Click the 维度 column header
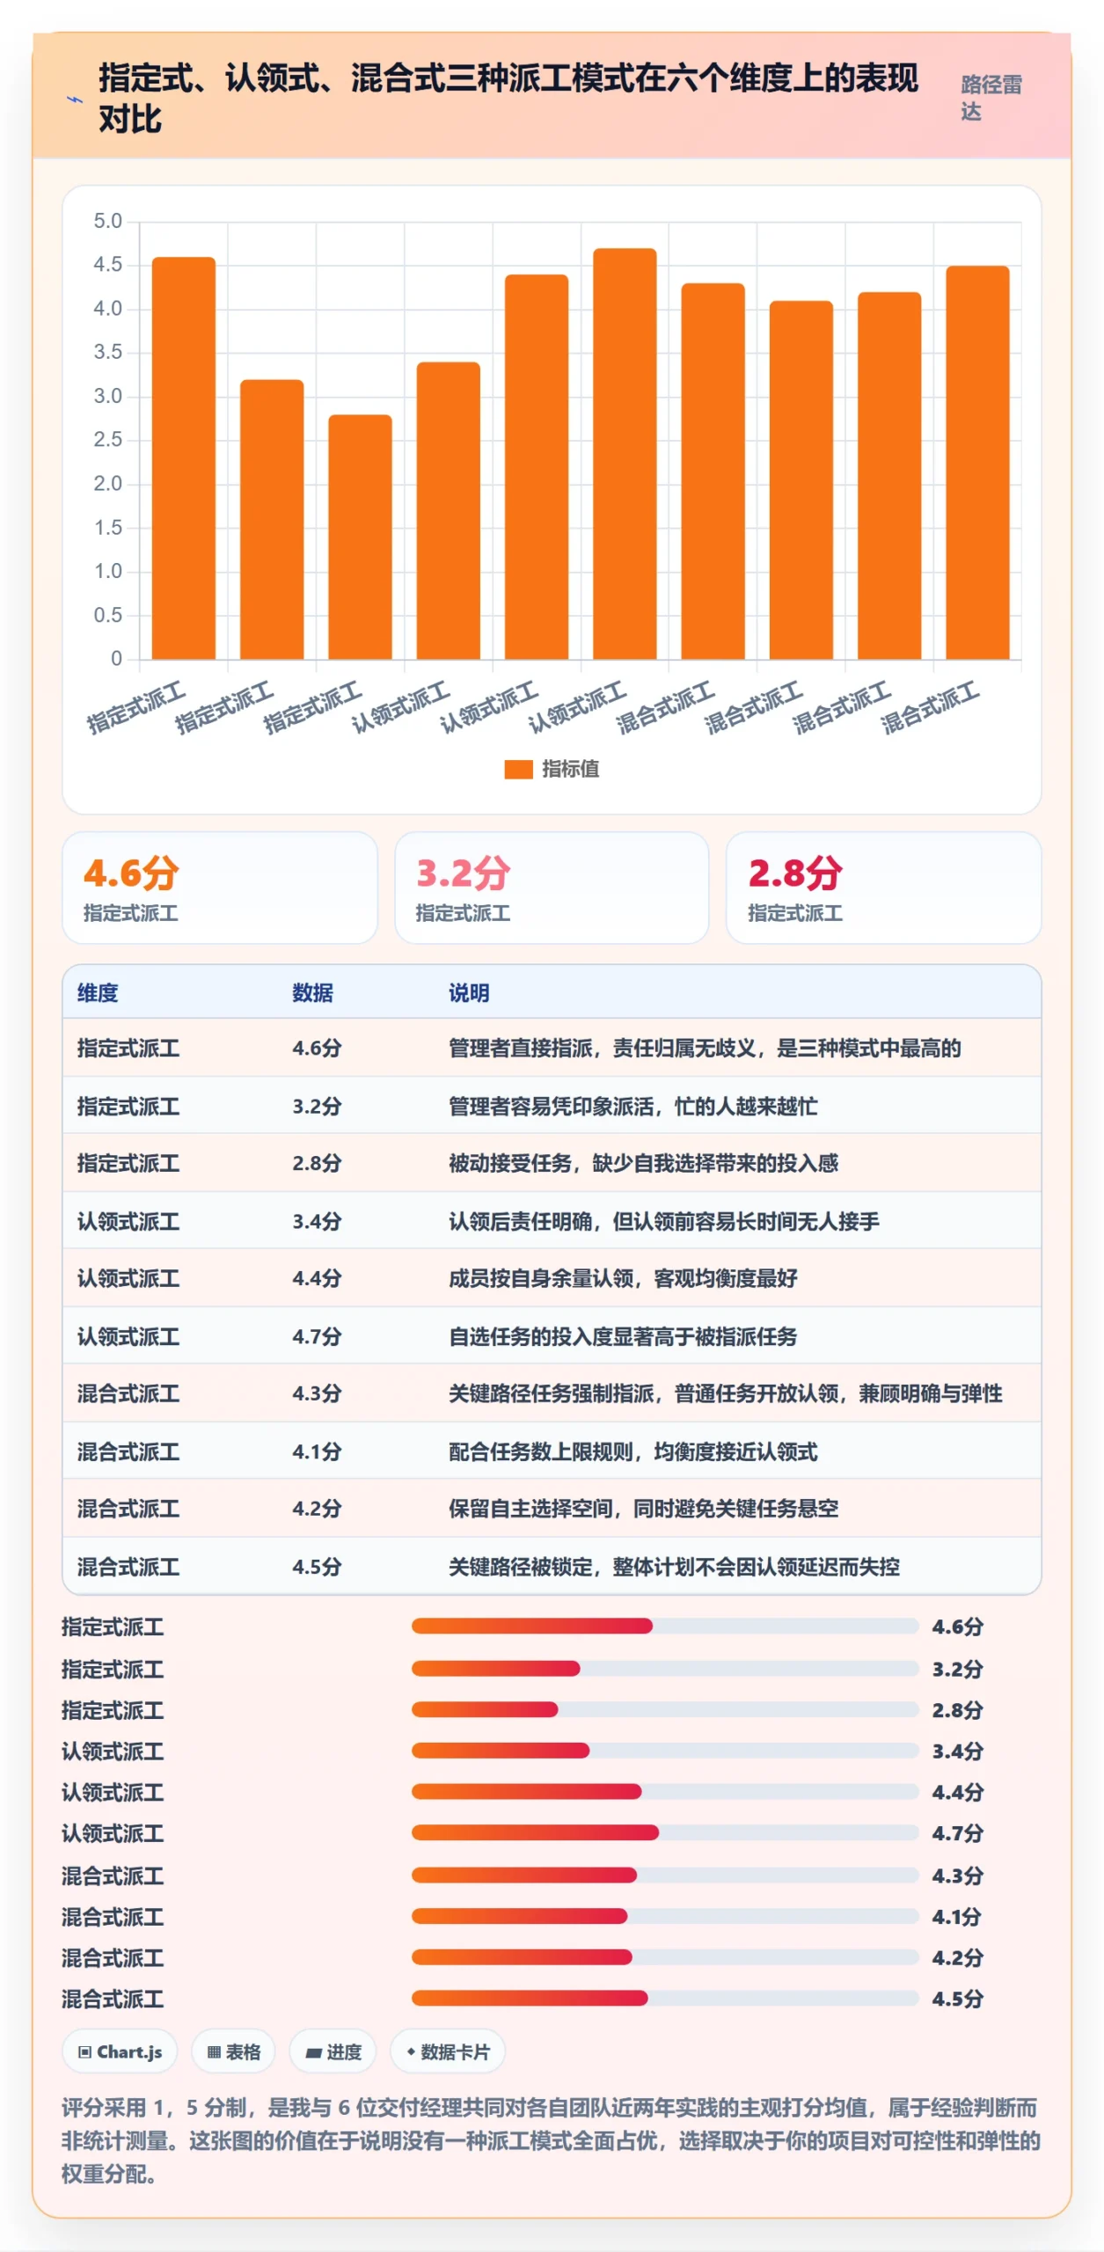 pos(98,992)
